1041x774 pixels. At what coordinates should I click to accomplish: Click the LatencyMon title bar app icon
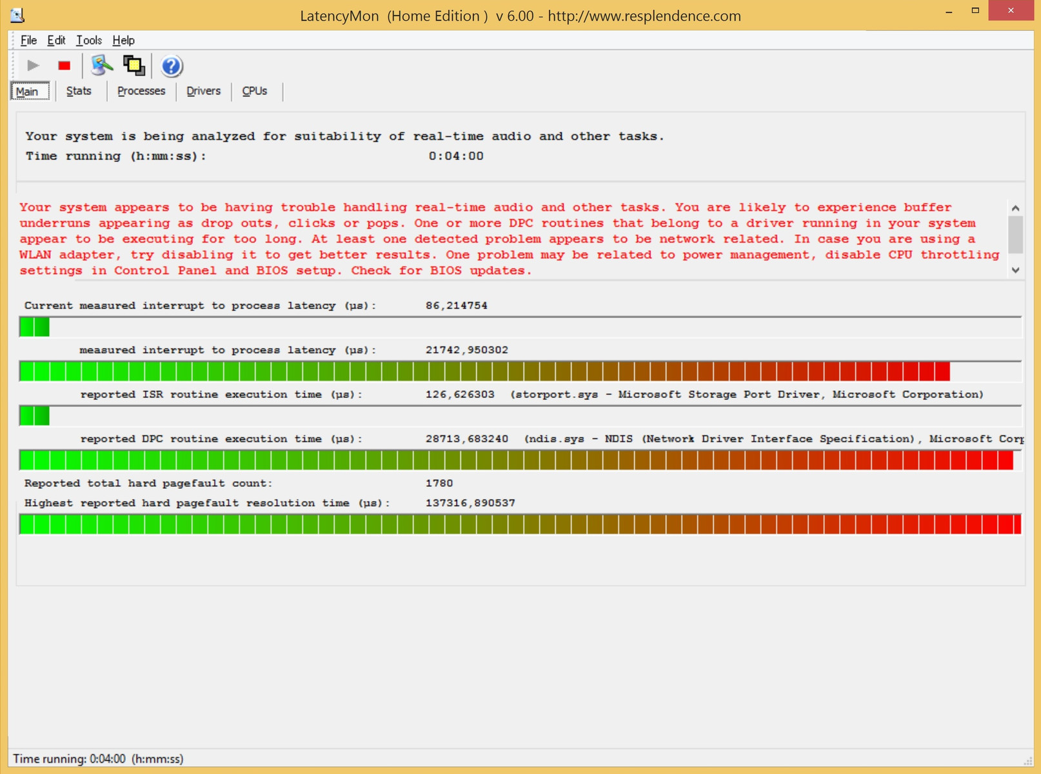click(17, 15)
